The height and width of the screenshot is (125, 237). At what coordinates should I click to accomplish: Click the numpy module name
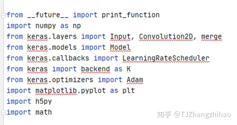[46, 26]
